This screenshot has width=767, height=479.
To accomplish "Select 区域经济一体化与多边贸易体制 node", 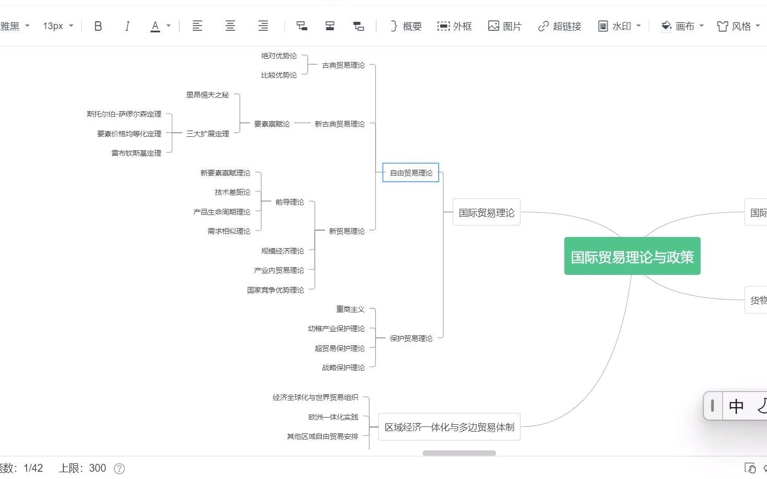I will click(x=449, y=427).
